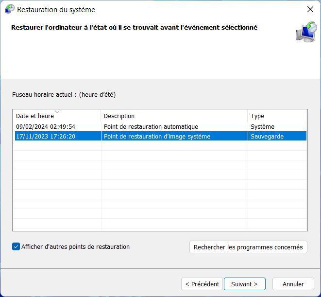Close the Restauration du système dialog
This screenshot has width=321, height=297.
[x=310, y=9]
